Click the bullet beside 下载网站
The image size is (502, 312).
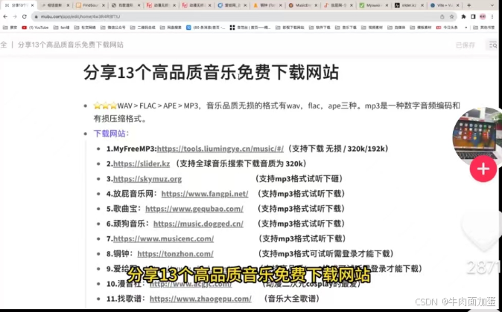(86, 134)
